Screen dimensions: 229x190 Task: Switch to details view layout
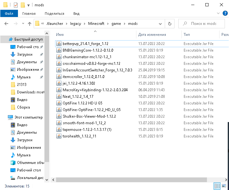tap(217, 186)
